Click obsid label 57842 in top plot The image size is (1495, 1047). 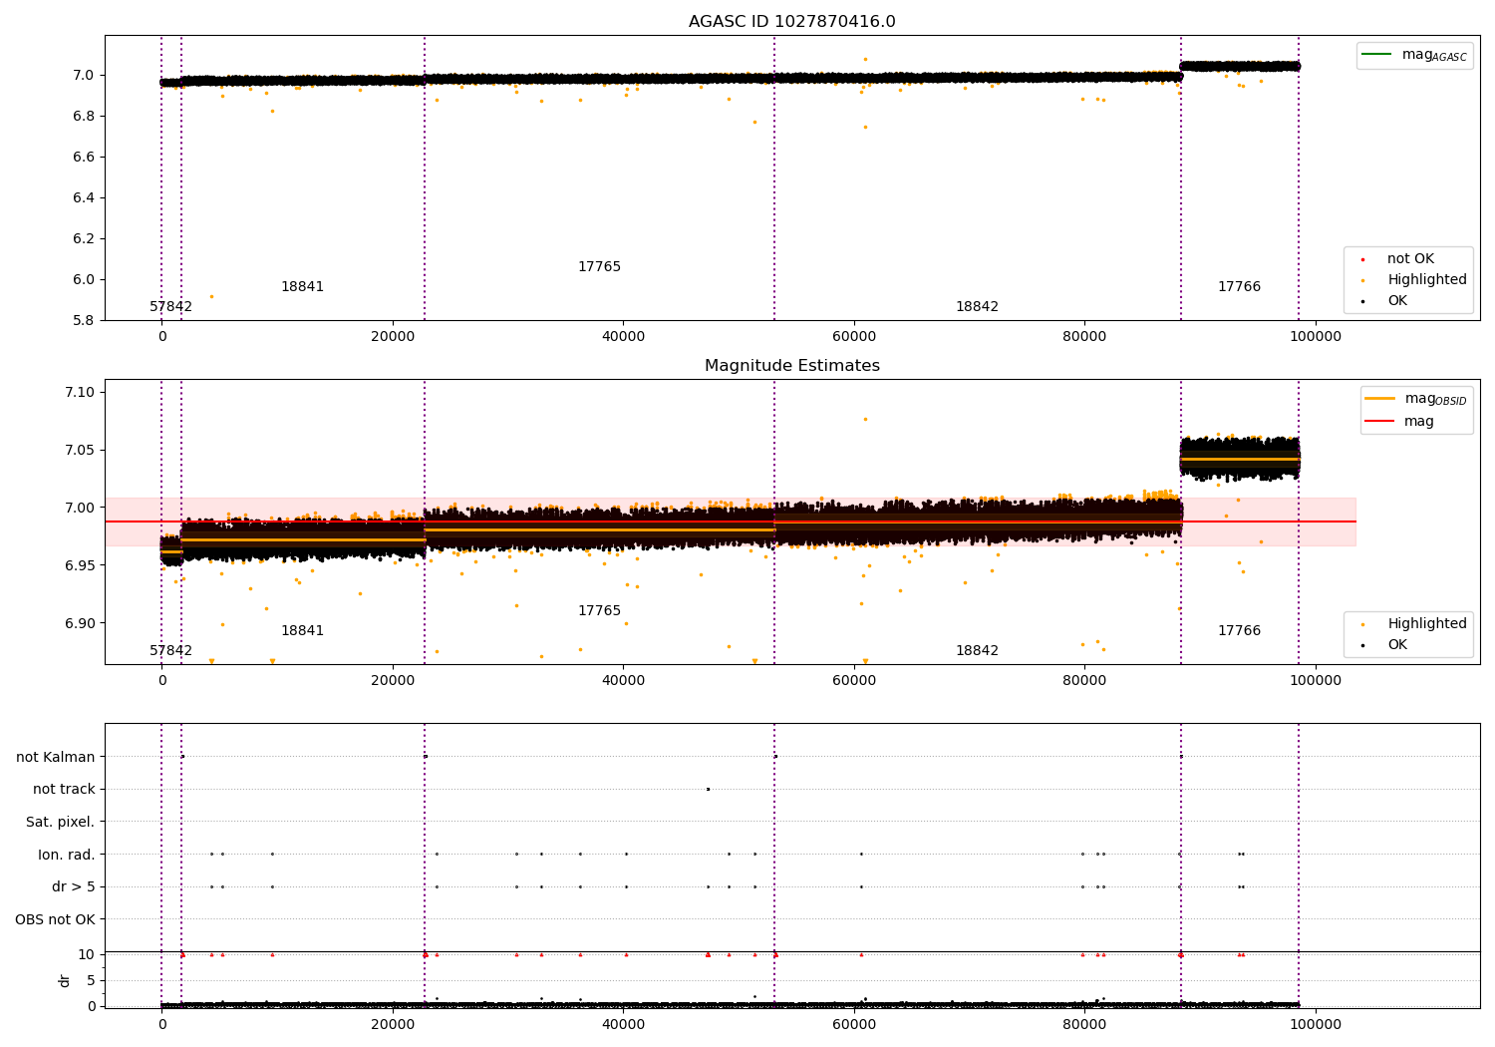click(x=171, y=307)
